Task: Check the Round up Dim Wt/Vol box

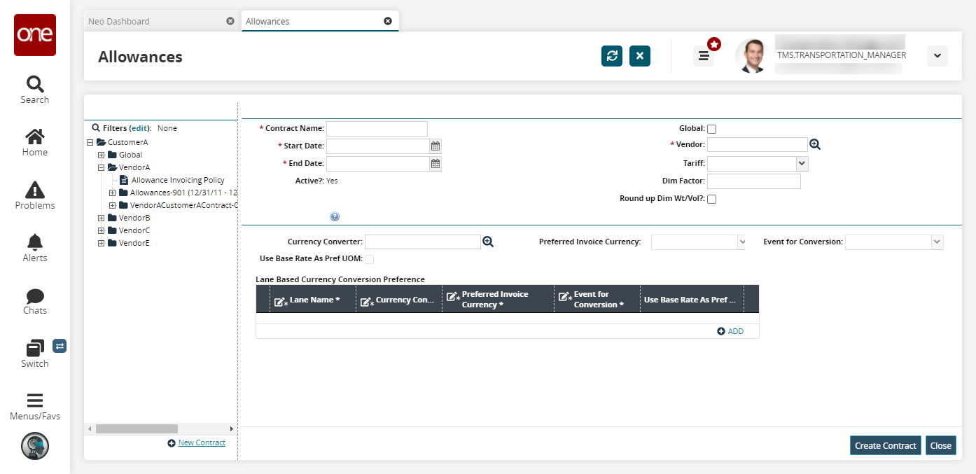Action: pos(711,199)
